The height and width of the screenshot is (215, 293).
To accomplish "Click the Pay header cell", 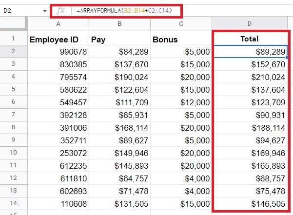I will pos(119,39).
